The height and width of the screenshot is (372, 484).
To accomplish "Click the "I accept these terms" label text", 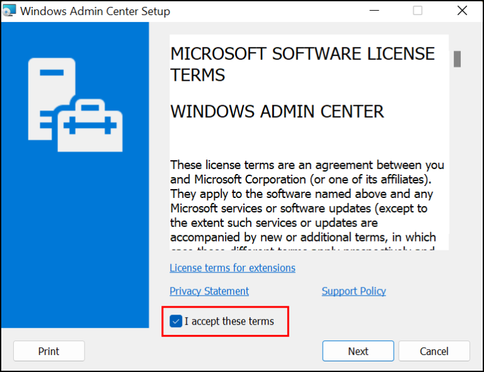I will 229,322.
